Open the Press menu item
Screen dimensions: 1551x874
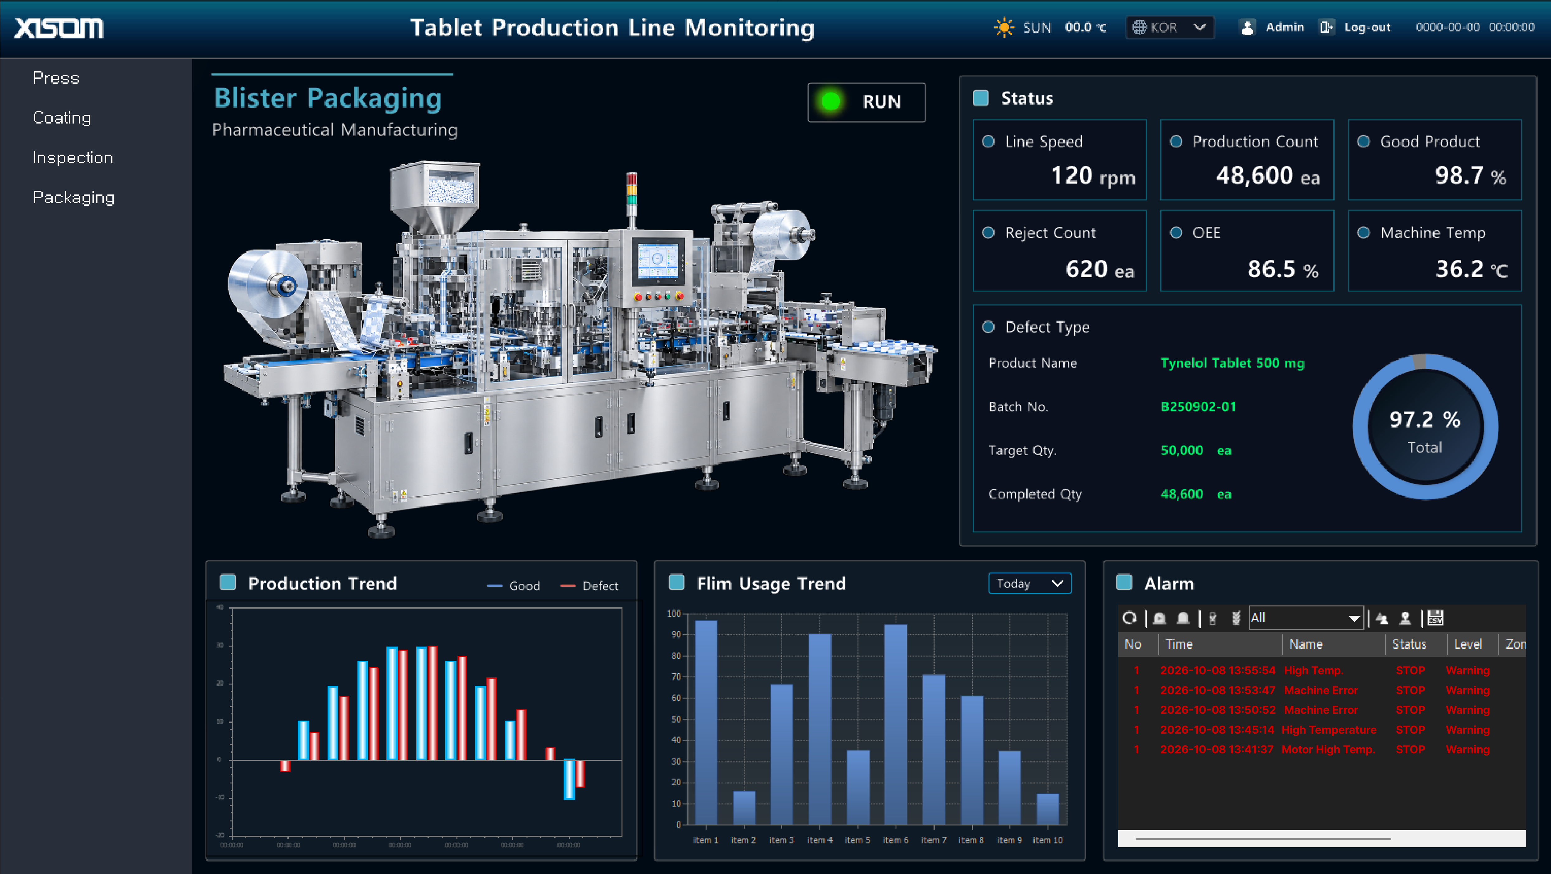(56, 78)
